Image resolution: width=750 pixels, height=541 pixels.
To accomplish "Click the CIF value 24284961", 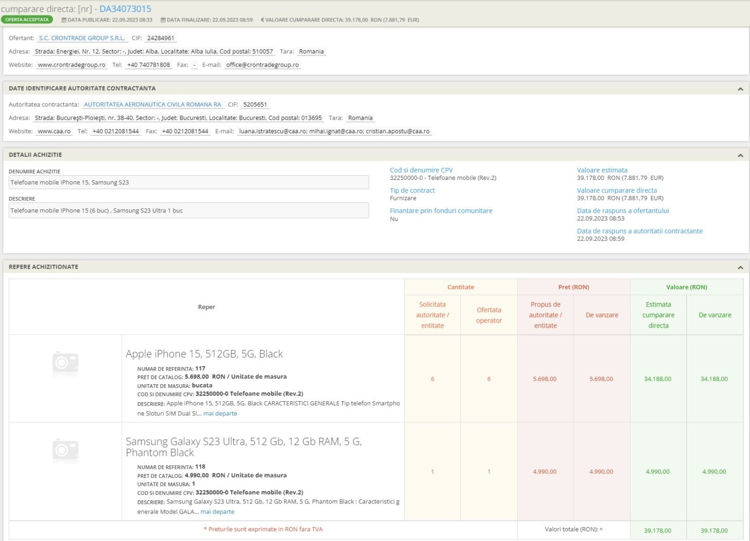I will [161, 38].
